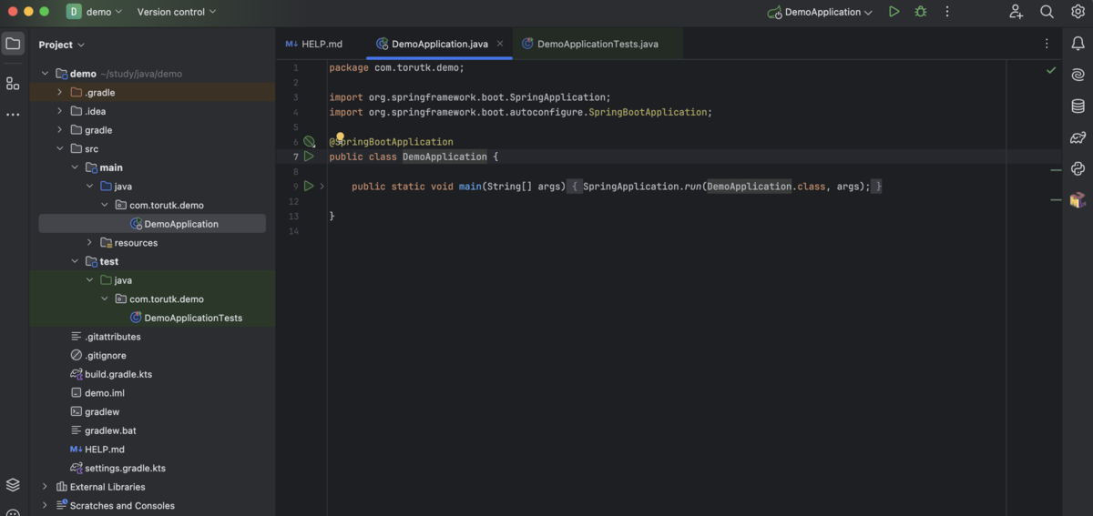Open the DemoApplication run configuration dropdown

pos(820,12)
